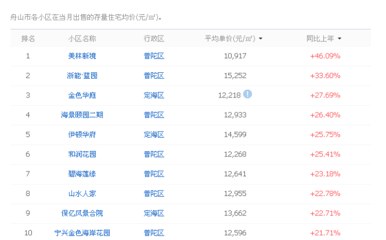Open 保亿风景合院 community link
The width and height of the screenshot is (386, 240).
(82, 214)
